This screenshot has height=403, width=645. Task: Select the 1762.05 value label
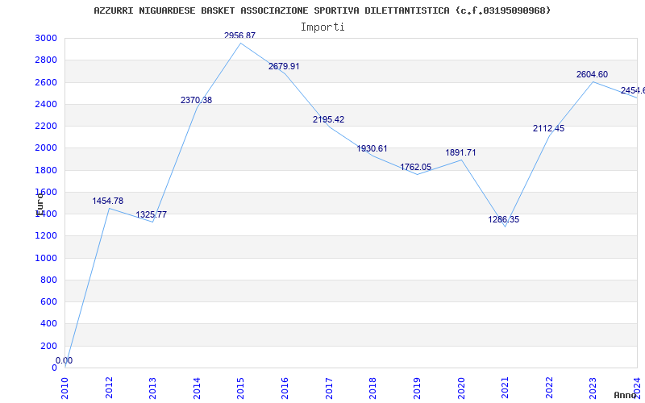(416, 167)
